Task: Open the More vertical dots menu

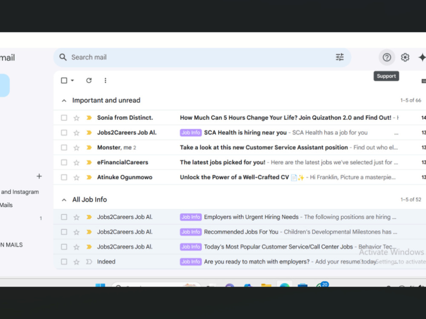Action: pyautogui.click(x=105, y=80)
